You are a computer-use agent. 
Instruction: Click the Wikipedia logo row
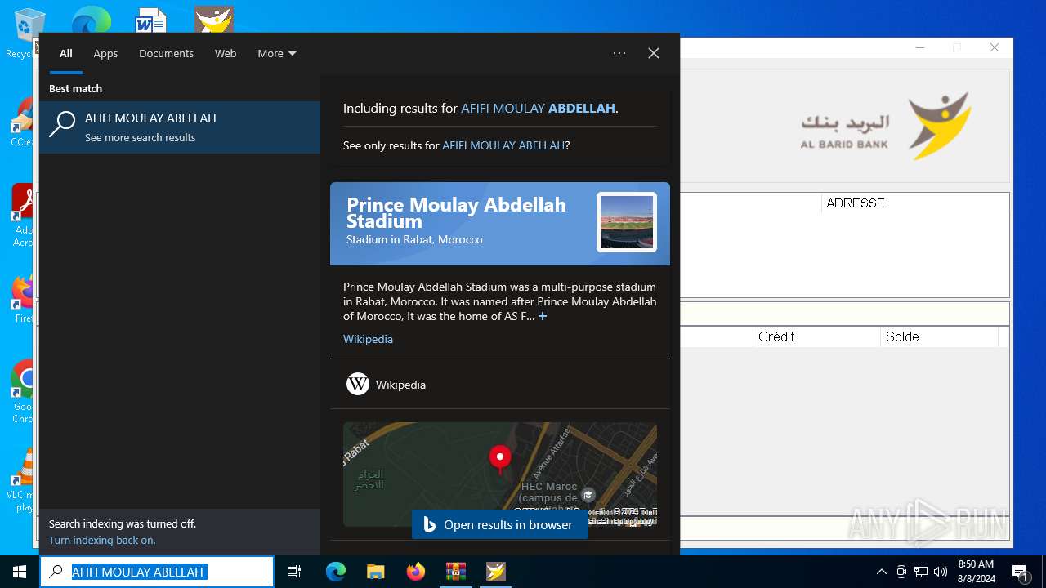pos(500,384)
